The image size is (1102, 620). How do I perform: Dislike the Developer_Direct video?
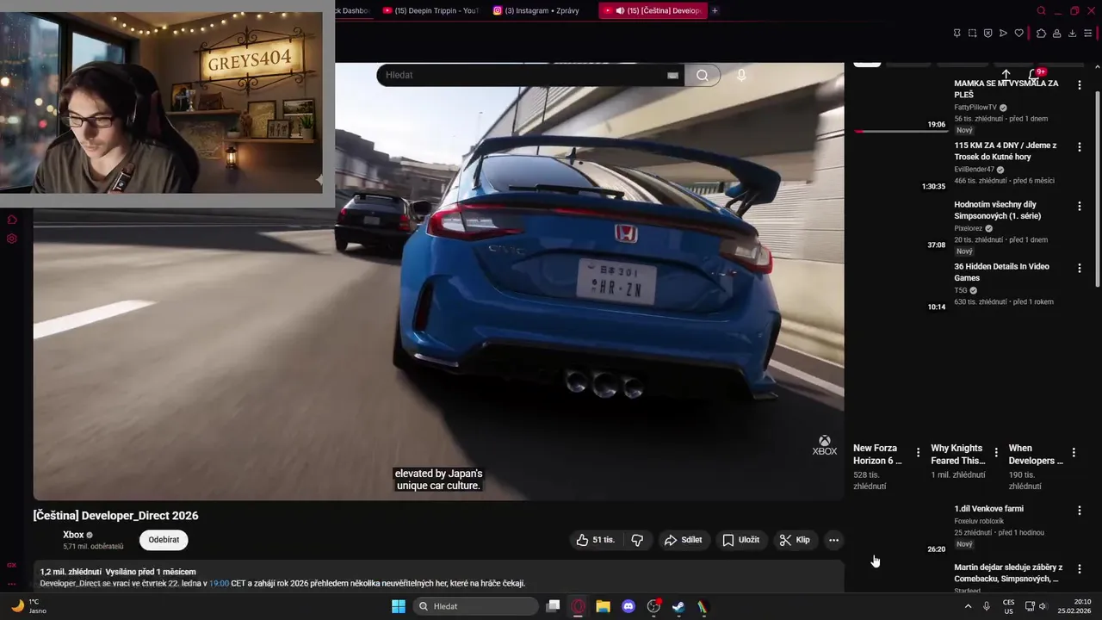[637, 540]
